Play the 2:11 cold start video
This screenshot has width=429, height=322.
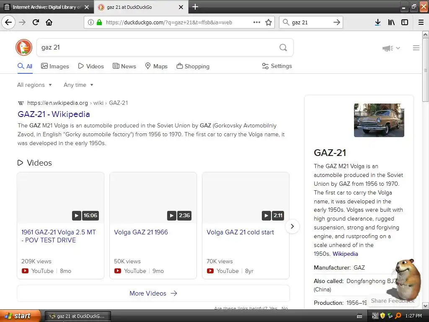tap(246, 198)
